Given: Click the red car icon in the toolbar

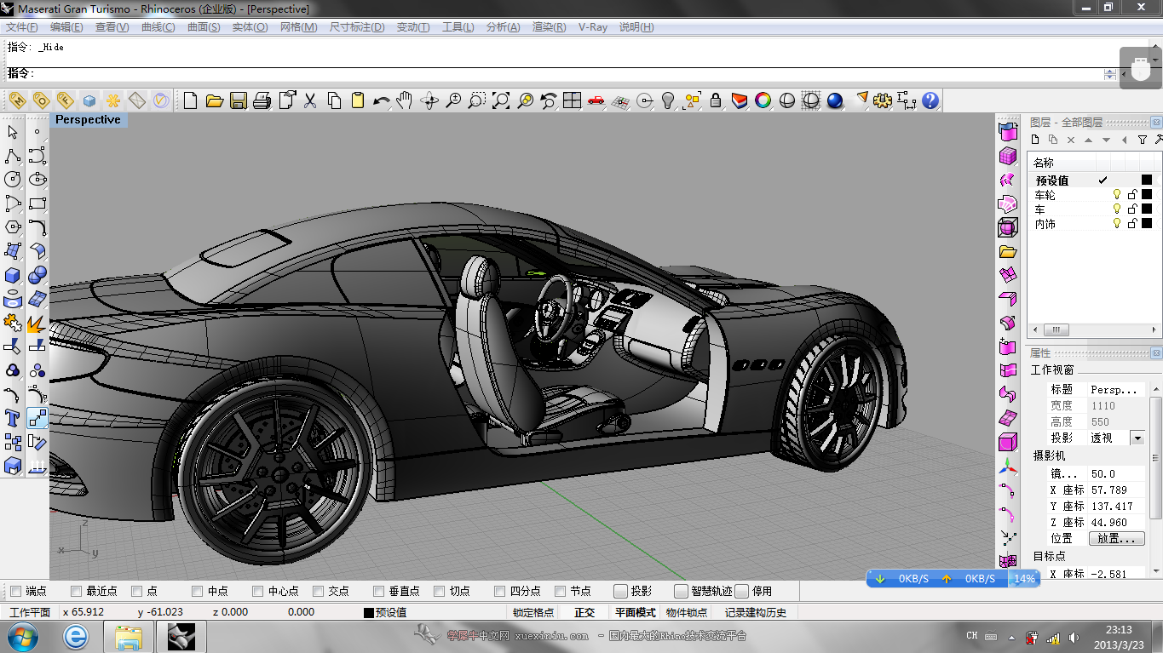Looking at the screenshot, I should [596, 100].
